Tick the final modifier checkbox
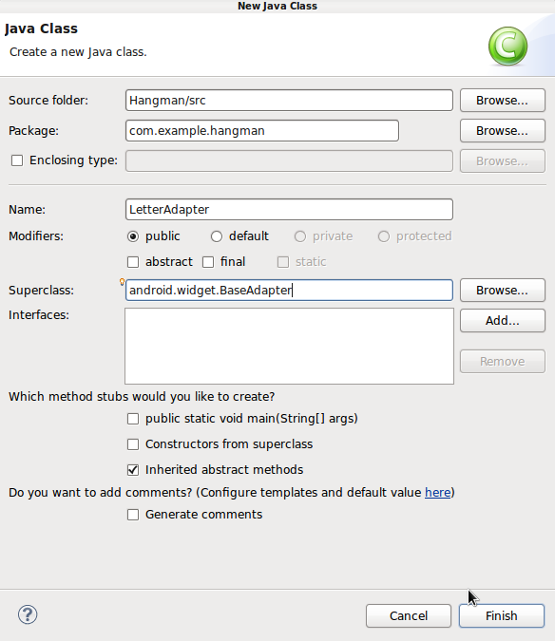Image resolution: width=555 pixels, height=641 pixels. (x=208, y=262)
